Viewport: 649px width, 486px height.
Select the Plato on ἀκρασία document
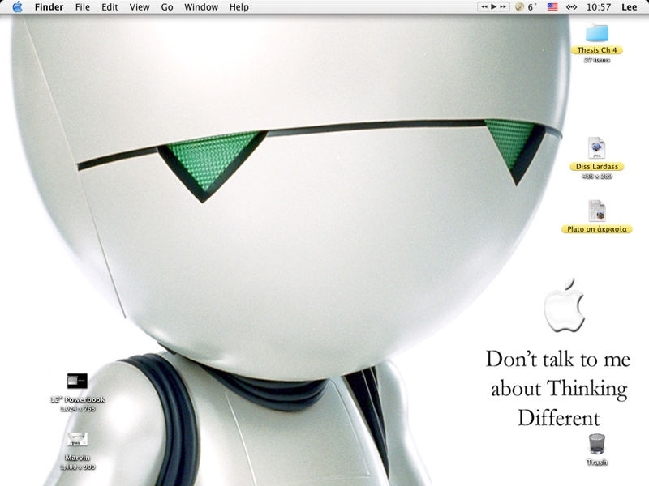click(596, 211)
